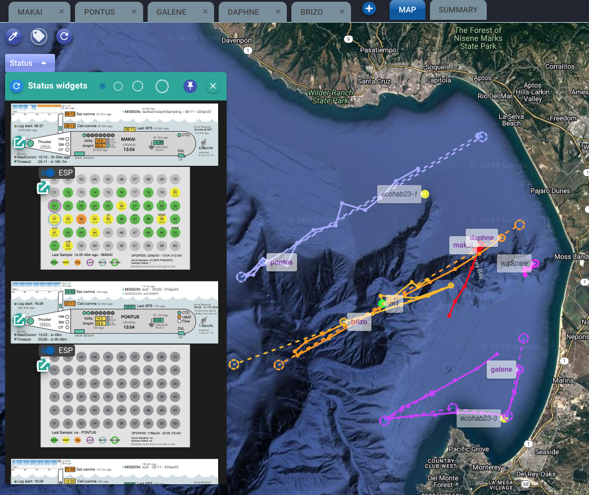589x495 pixels.
Task: Switch to the SUMMARY tab
Action: 458,10
